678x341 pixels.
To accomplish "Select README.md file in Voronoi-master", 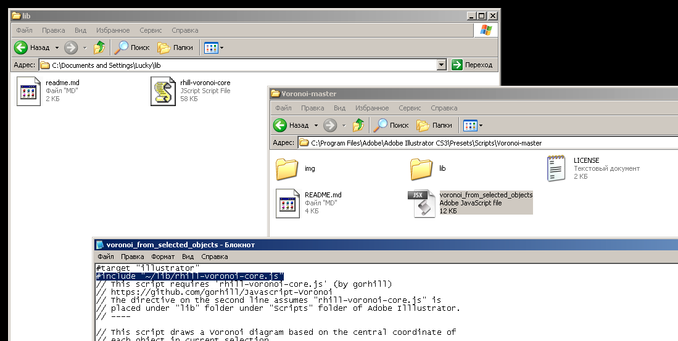I will pos(288,203).
